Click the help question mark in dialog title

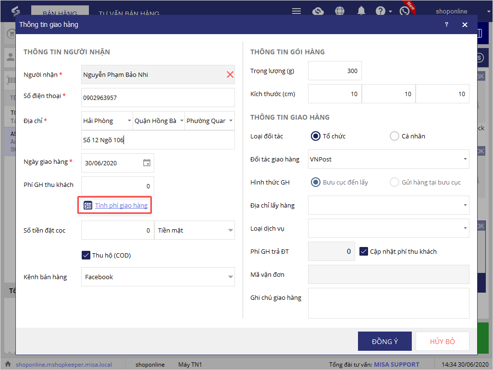tap(446, 25)
